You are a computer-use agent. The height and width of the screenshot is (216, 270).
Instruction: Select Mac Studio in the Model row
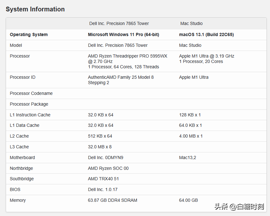[x=190, y=46]
